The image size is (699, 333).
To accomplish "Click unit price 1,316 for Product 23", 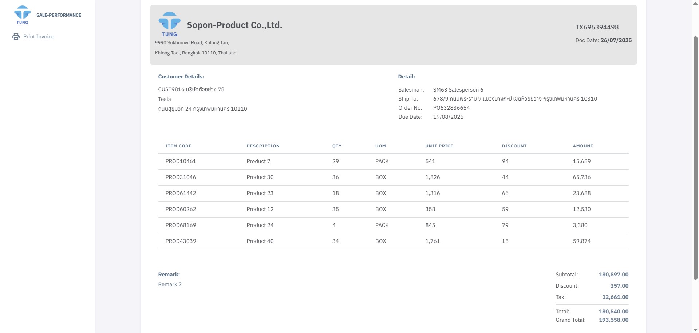I will click(x=433, y=193).
